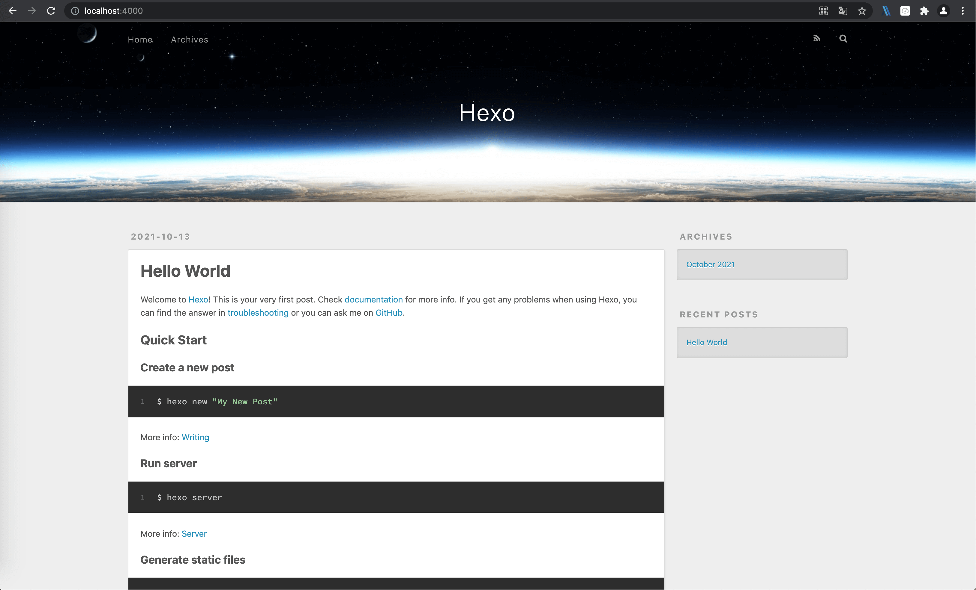Image resolution: width=976 pixels, height=590 pixels.
Task: Bookmark this page with the star icon
Action: point(862,11)
